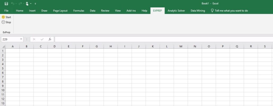Click the Undo arrow icon

click(12, 4)
